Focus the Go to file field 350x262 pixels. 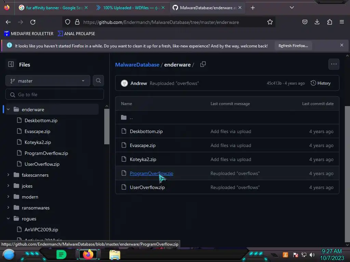54,94
